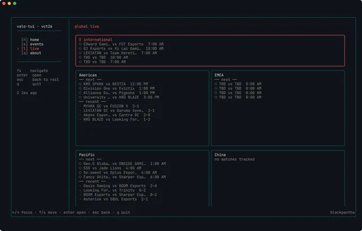Viewport: 362px width, 231px height.
Task: Click the recent divider in Americas panel
Action: [x=92, y=101]
